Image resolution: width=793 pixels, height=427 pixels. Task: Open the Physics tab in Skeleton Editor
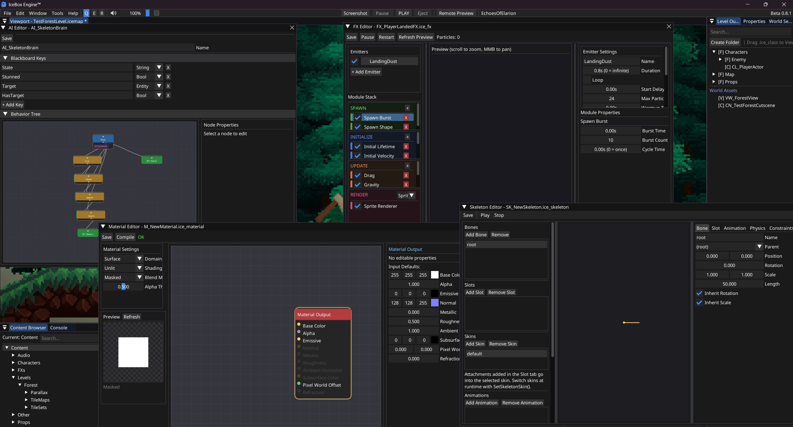(x=757, y=228)
